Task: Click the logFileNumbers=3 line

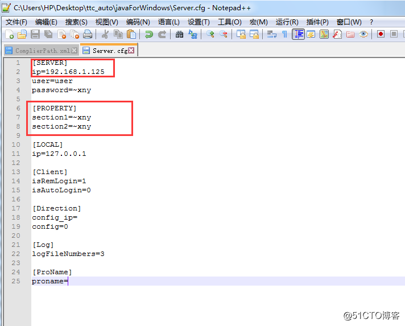Action: [x=68, y=254]
